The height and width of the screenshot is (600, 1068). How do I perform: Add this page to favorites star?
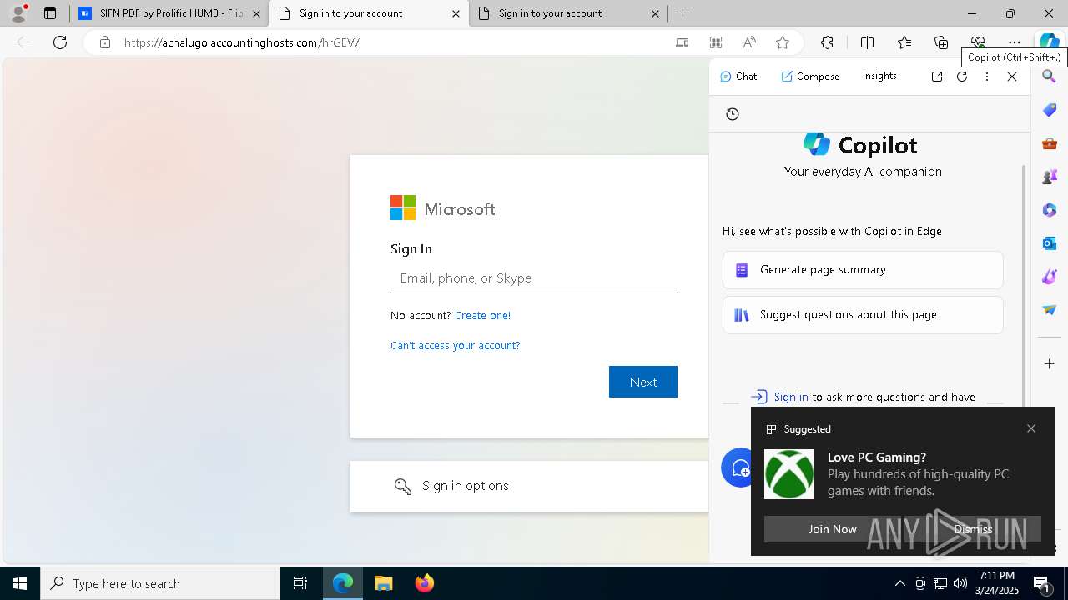(782, 42)
